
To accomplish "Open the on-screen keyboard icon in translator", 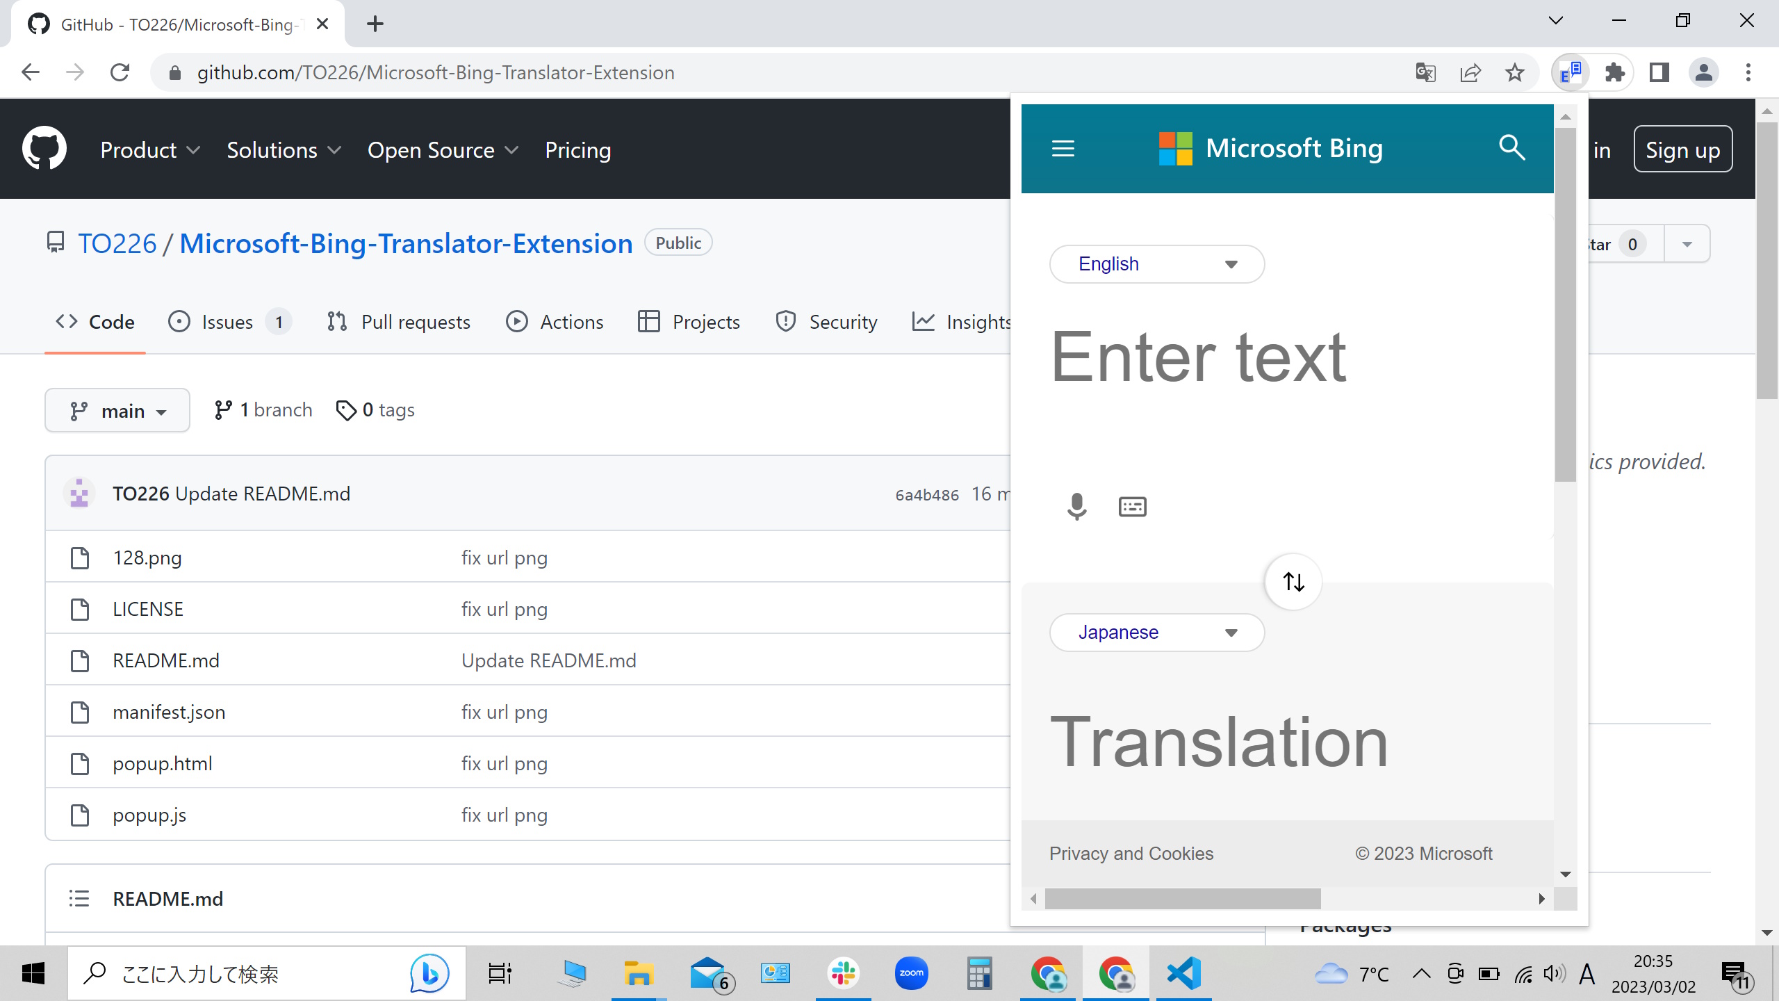I will (1132, 507).
